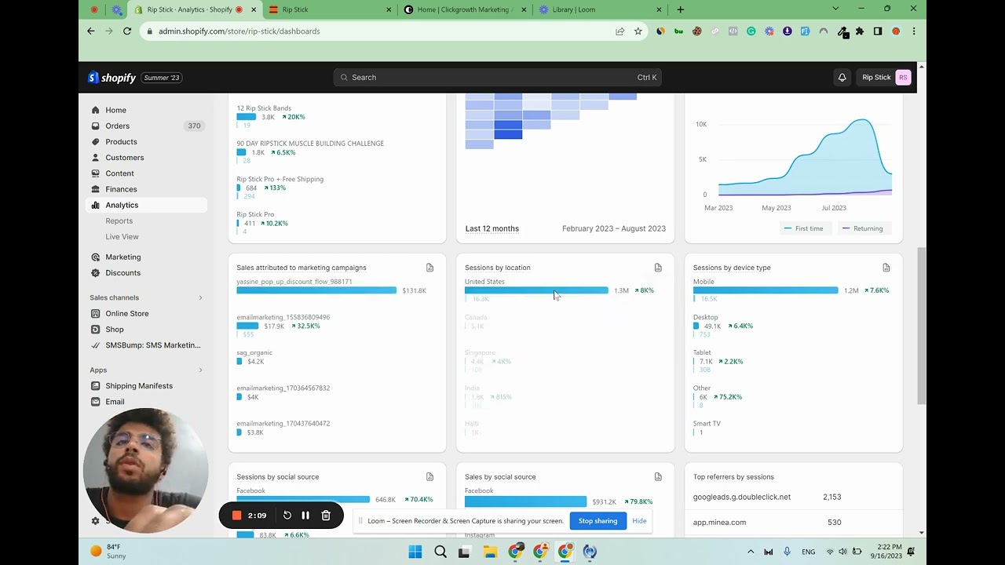Open taskbar Search icon
The height and width of the screenshot is (565, 1005).
coord(440,552)
